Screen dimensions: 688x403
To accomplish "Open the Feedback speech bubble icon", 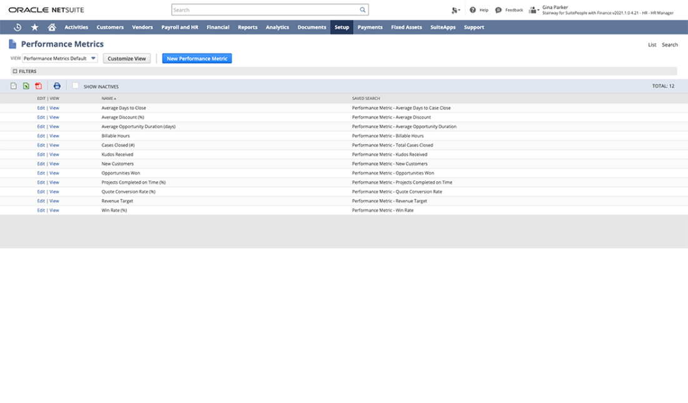I will [x=498, y=10].
